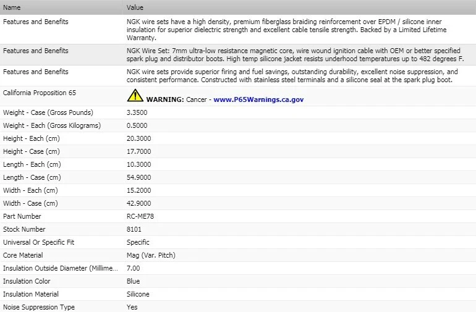Select the value 3.3500
Viewport: 476px width, 312px height.
point(137,112)
